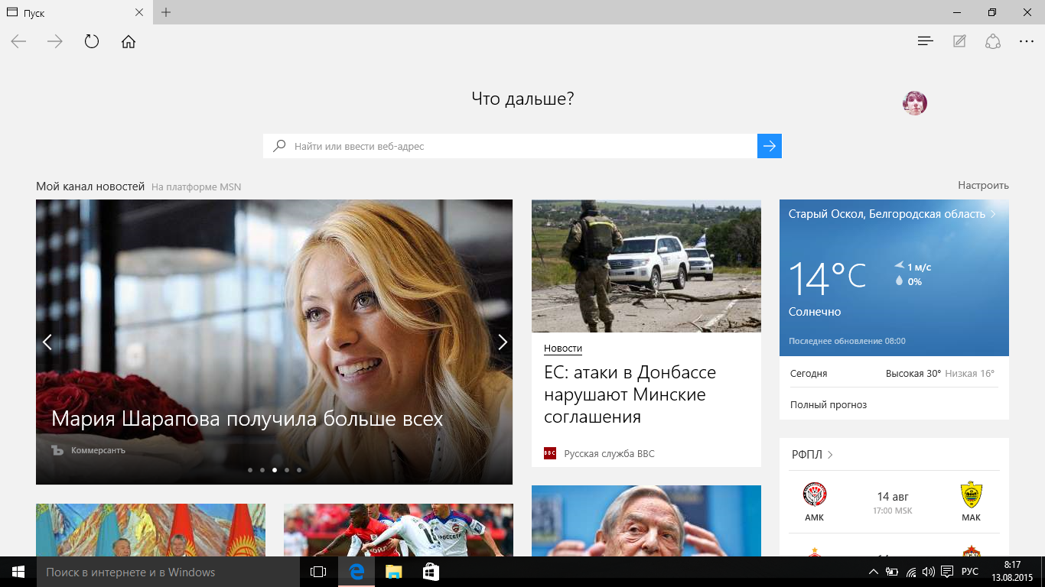Click the battery power tray icon

(892, 572)
